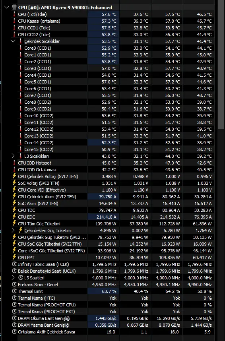Screen dimensions: 225x341
Task: Click the thermometer icon of CPU IOD Ortalaması
Action: click(14, 169)
